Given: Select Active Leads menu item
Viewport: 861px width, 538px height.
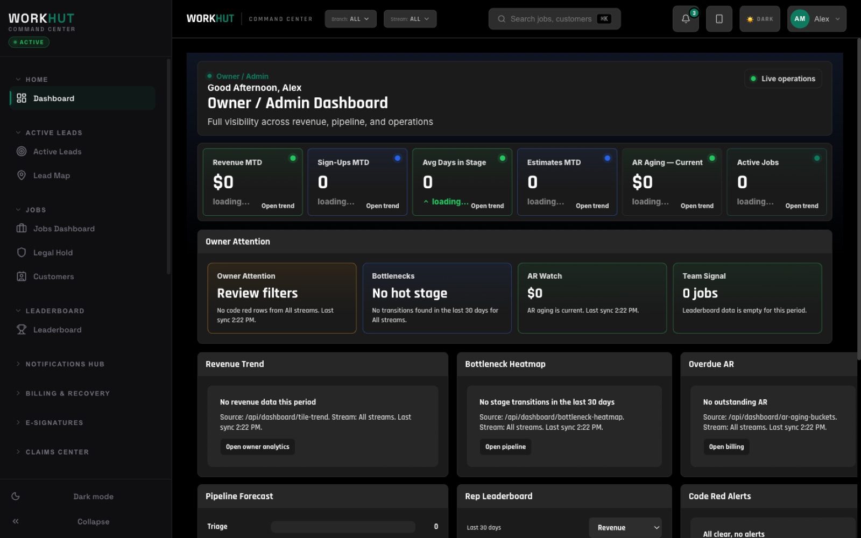Looking at the screenshot, I should click(82, 152).
